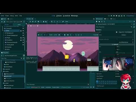
Task: Collapse the scenes folder in FileSystem
Action: click(x=3, y=71)
